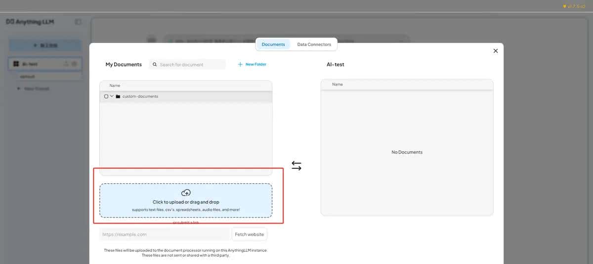
Task: Open AI-test workspace settings gear
Action: [74, 64]
